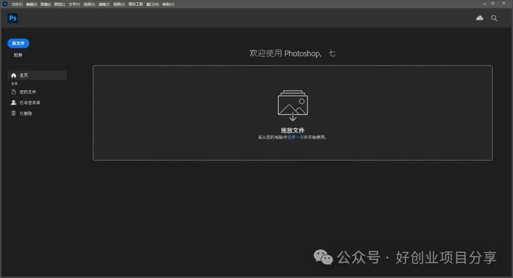Click the small Ps icon beside 文件(F) menu
513x278 pixels.
(x=5, y=4)
